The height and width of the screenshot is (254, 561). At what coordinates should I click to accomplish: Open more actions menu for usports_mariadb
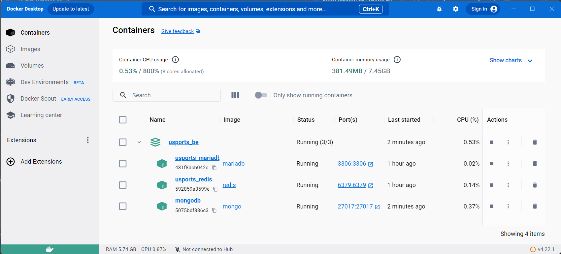tap(508, 164)
